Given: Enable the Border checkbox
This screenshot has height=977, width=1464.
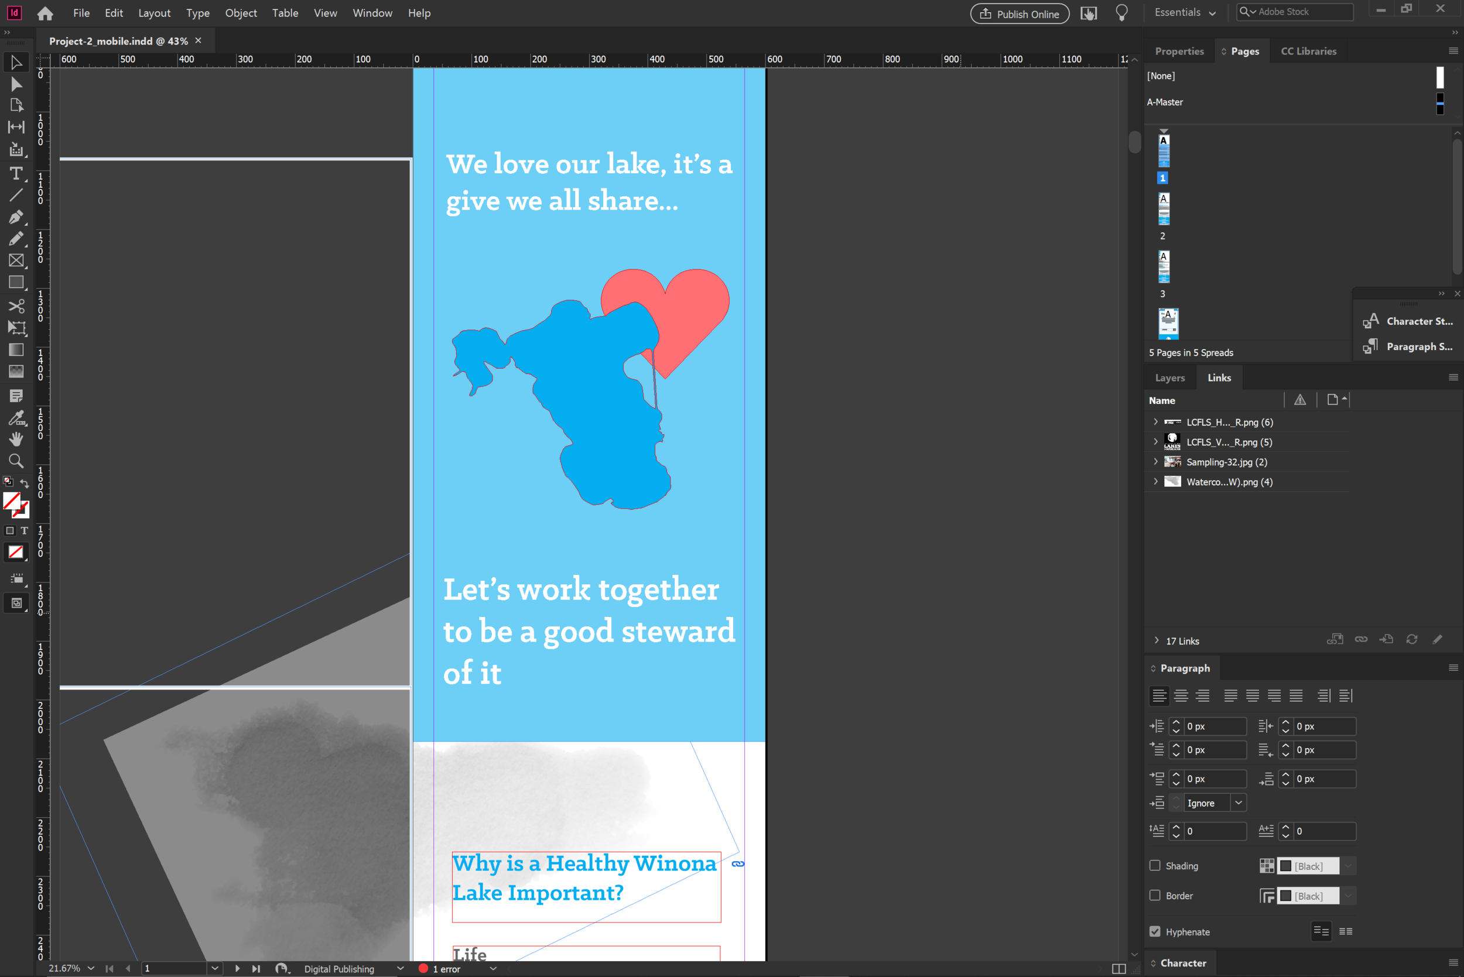Looking at the screenshot, I should [x=1155, y=896].
